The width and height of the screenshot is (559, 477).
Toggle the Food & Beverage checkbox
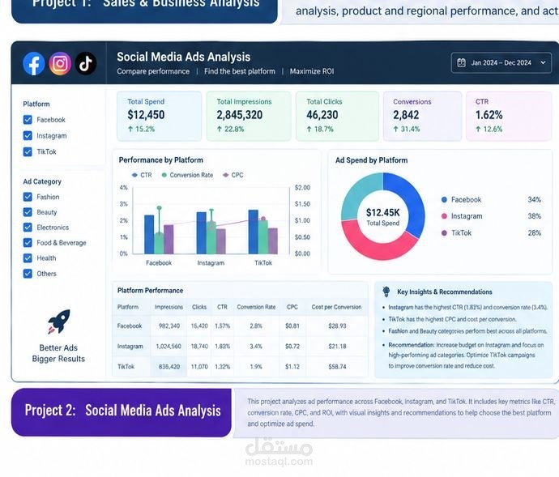28,242
